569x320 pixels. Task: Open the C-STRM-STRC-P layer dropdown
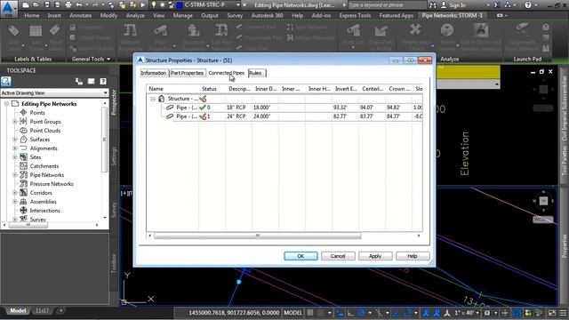[238, 5]
